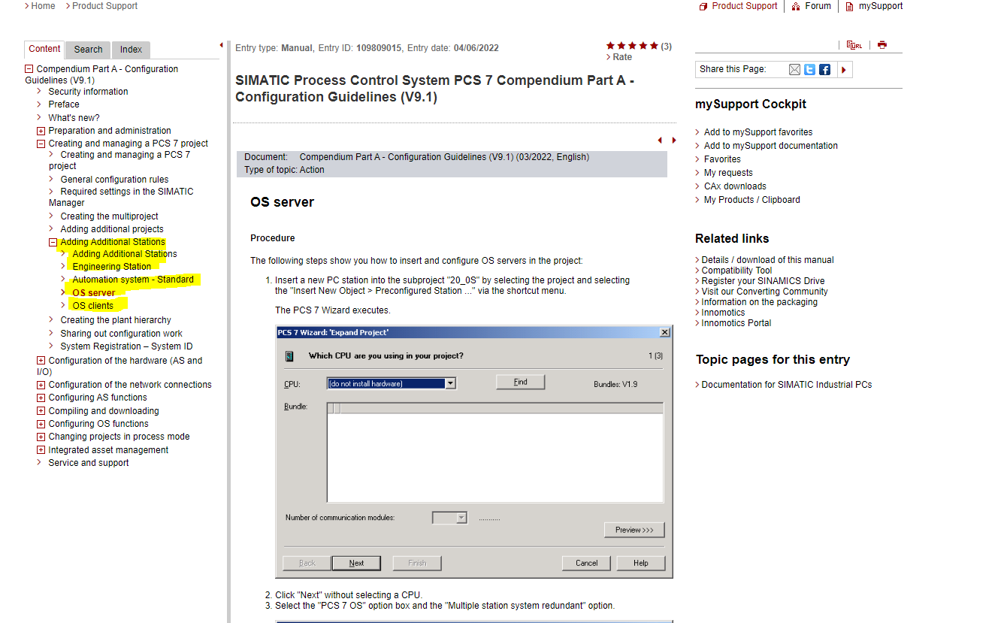Click Add to mySupport documentation
Image resolution: width=1007 pixels, height=623 pixels.
point(771,146)
